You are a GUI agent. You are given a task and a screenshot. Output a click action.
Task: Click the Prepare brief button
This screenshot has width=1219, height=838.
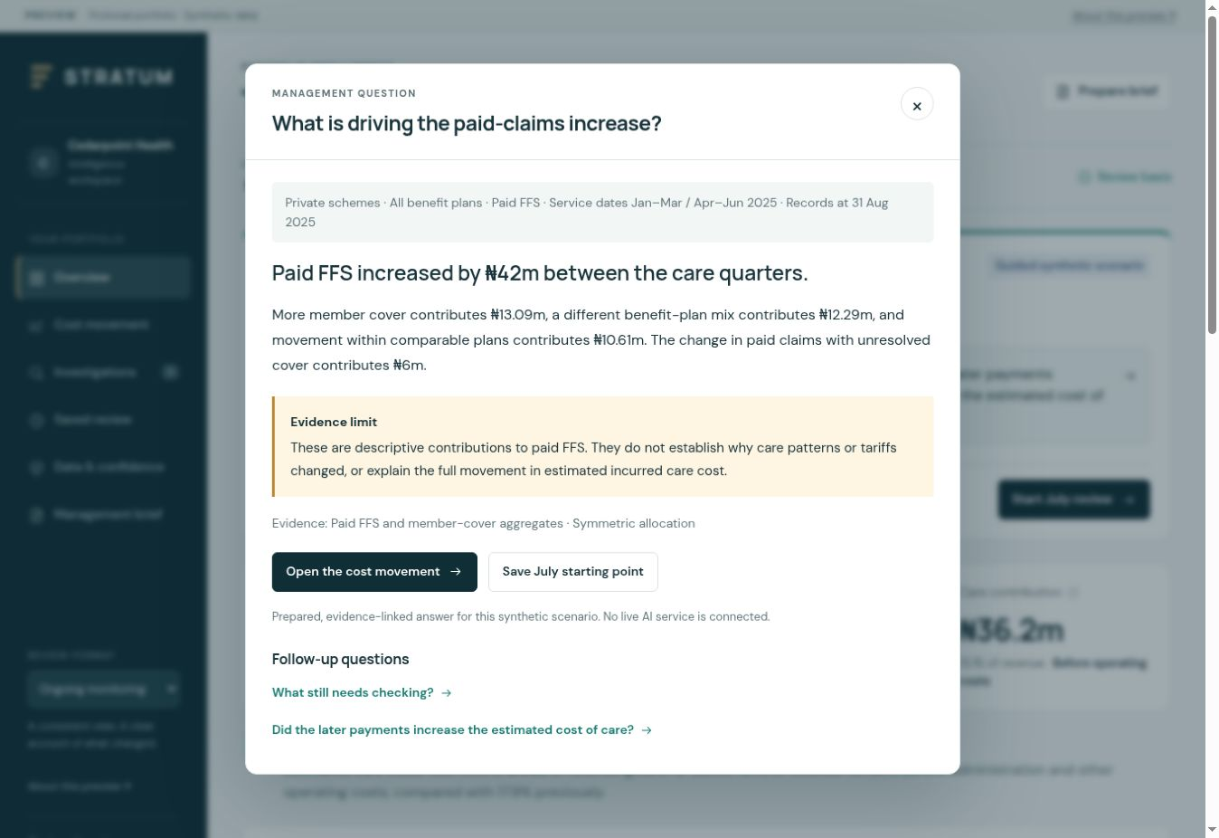(1107, 91)
